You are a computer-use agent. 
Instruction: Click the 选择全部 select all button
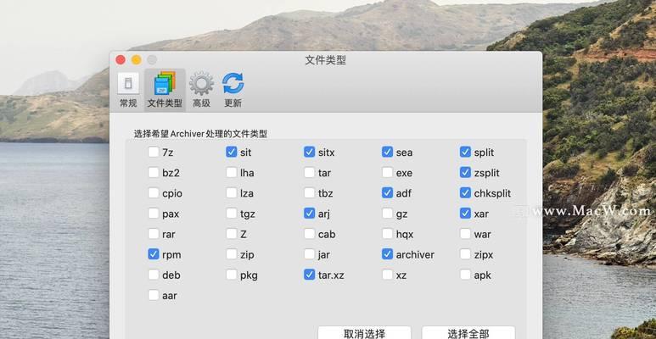[468, 333]
